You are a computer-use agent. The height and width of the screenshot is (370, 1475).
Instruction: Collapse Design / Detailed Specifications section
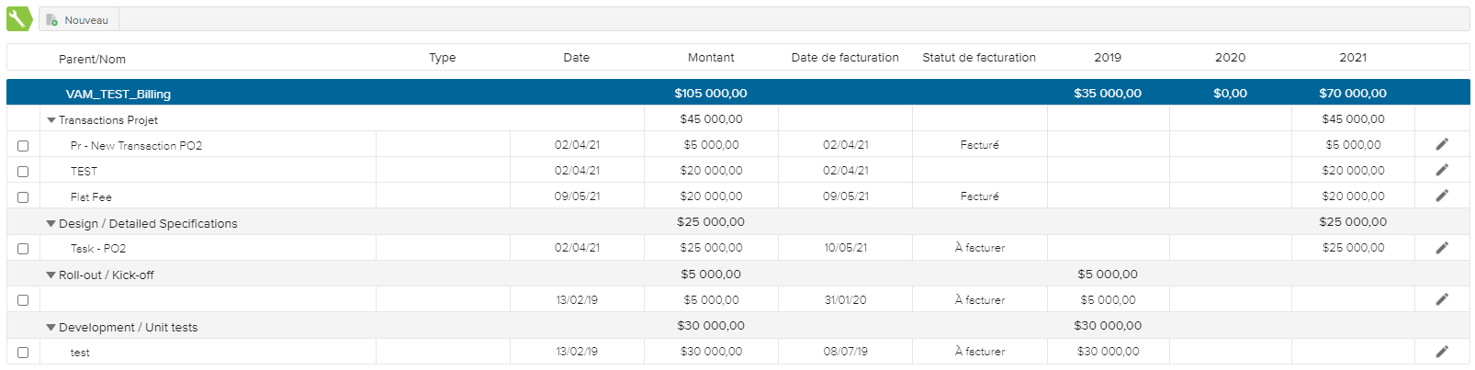pyautogui.click(x=51, y=224)
